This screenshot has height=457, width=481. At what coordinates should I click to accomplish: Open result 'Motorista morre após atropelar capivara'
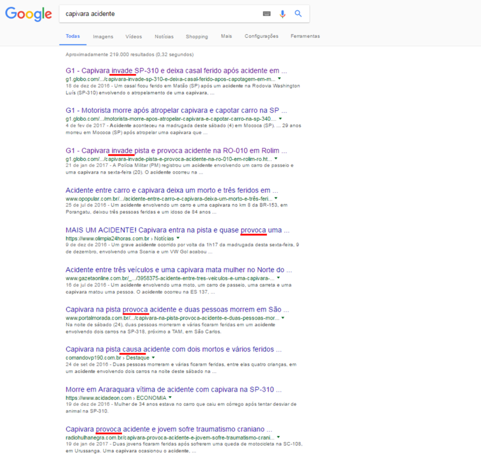click(x=176, y=110)
